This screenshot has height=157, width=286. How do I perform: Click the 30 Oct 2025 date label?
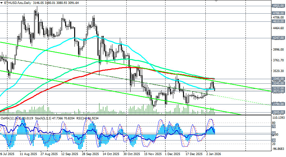pyautogui.click(x=132, y=154)
